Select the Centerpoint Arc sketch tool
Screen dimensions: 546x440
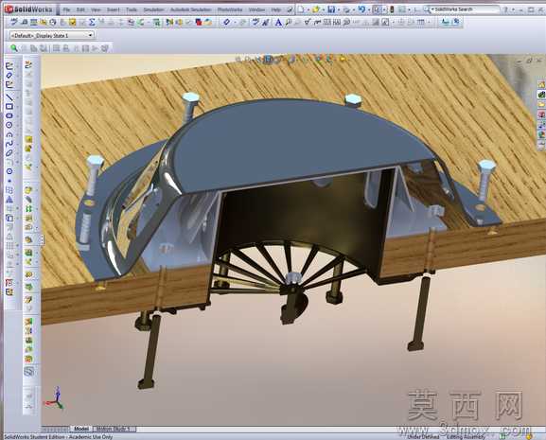(x=9, y=134)
